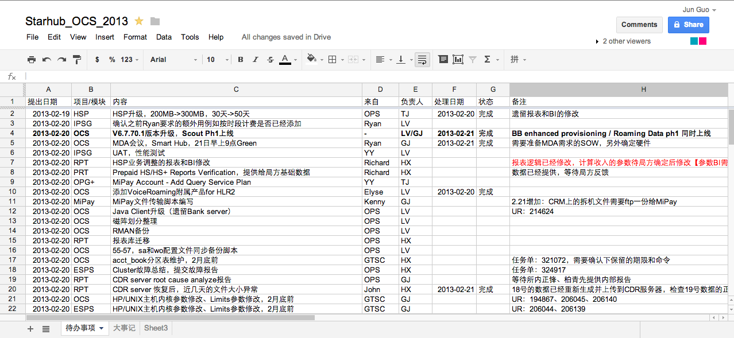Toggle text wrapping button
The image size is (734, 338).
422,60
